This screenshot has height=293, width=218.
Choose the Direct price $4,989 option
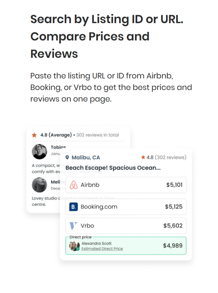(x=126, y=246)
